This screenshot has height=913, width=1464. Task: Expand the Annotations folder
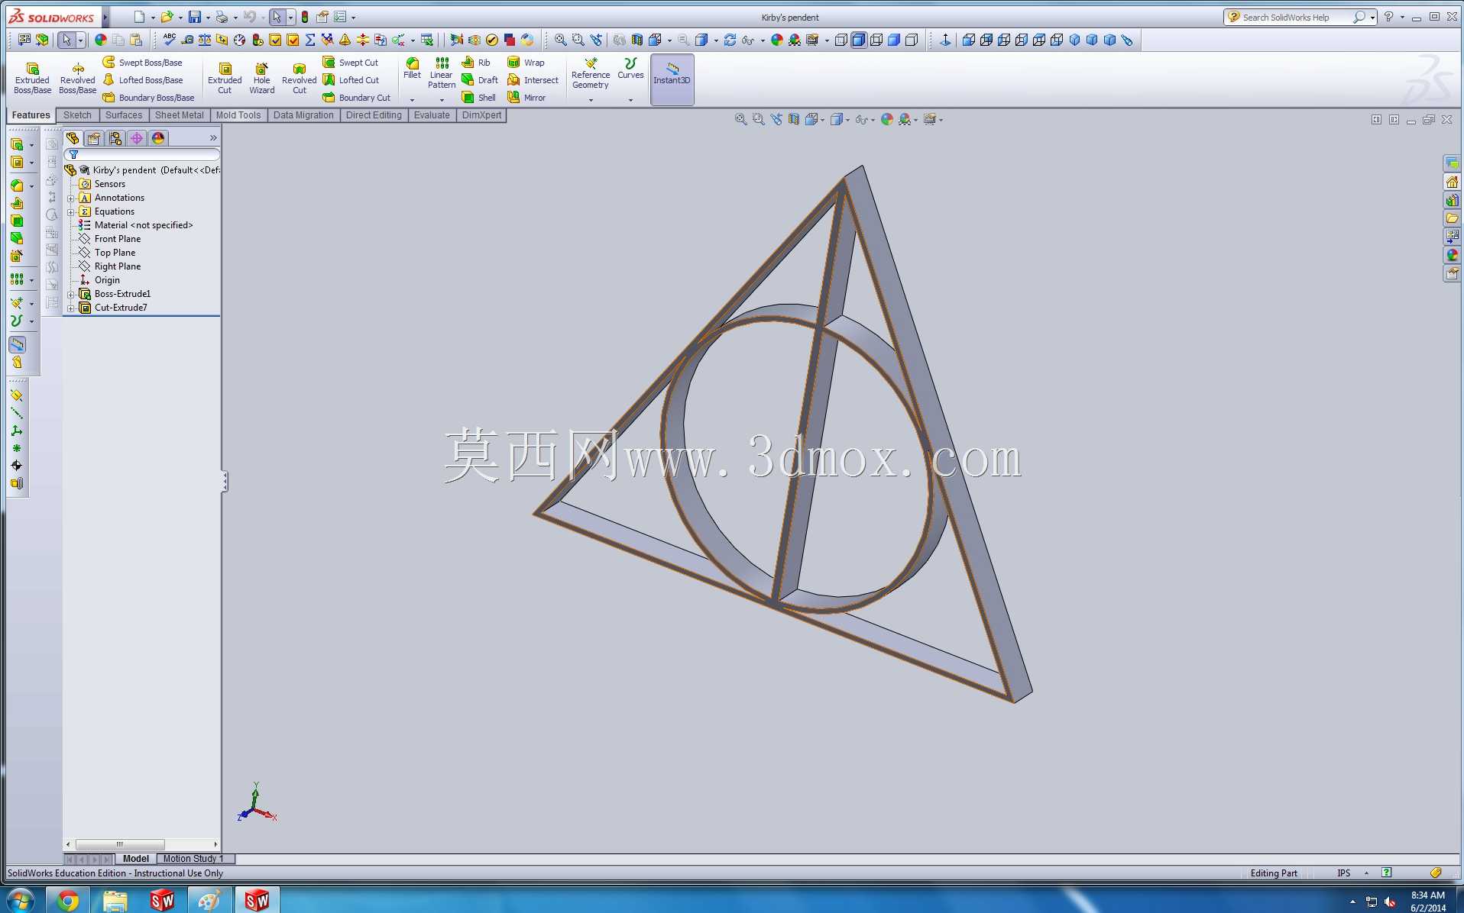point(71,198)
